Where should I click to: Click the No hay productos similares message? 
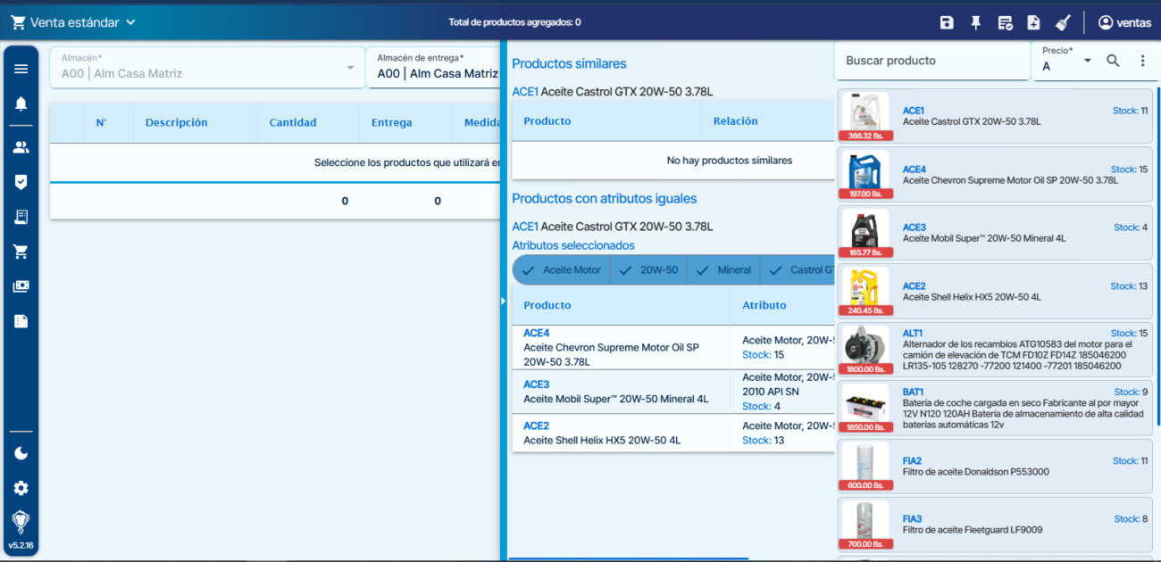click(729, 161)
